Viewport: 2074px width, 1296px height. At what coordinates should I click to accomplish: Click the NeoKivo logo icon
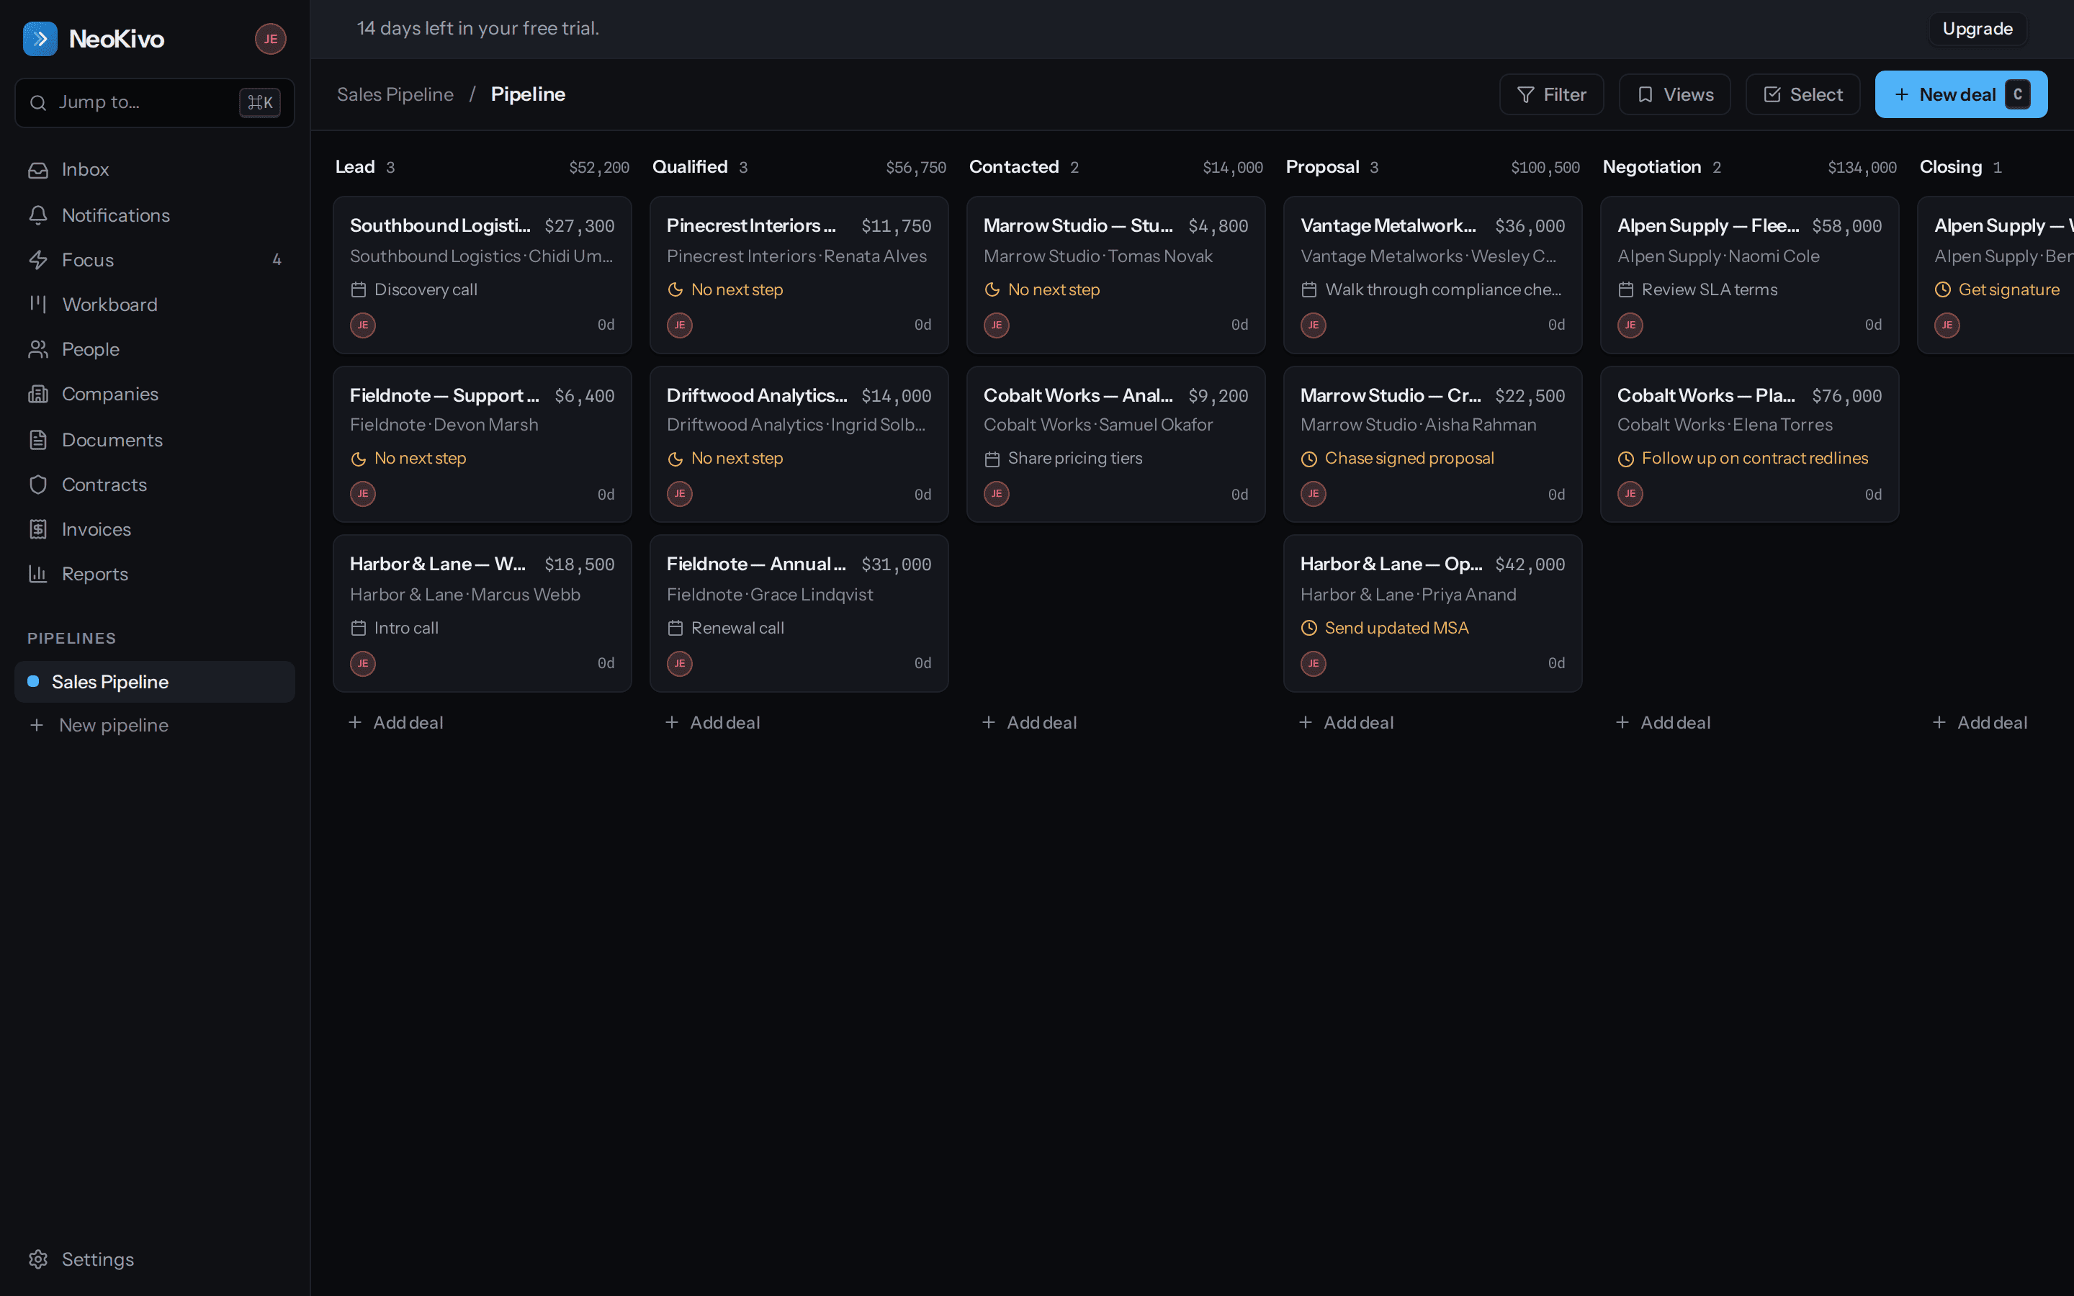point(40,39)
